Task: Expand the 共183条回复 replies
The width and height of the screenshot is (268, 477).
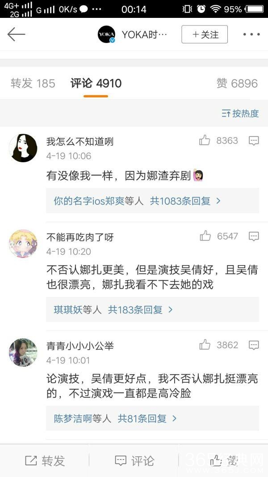Action: tap(140, 309)
